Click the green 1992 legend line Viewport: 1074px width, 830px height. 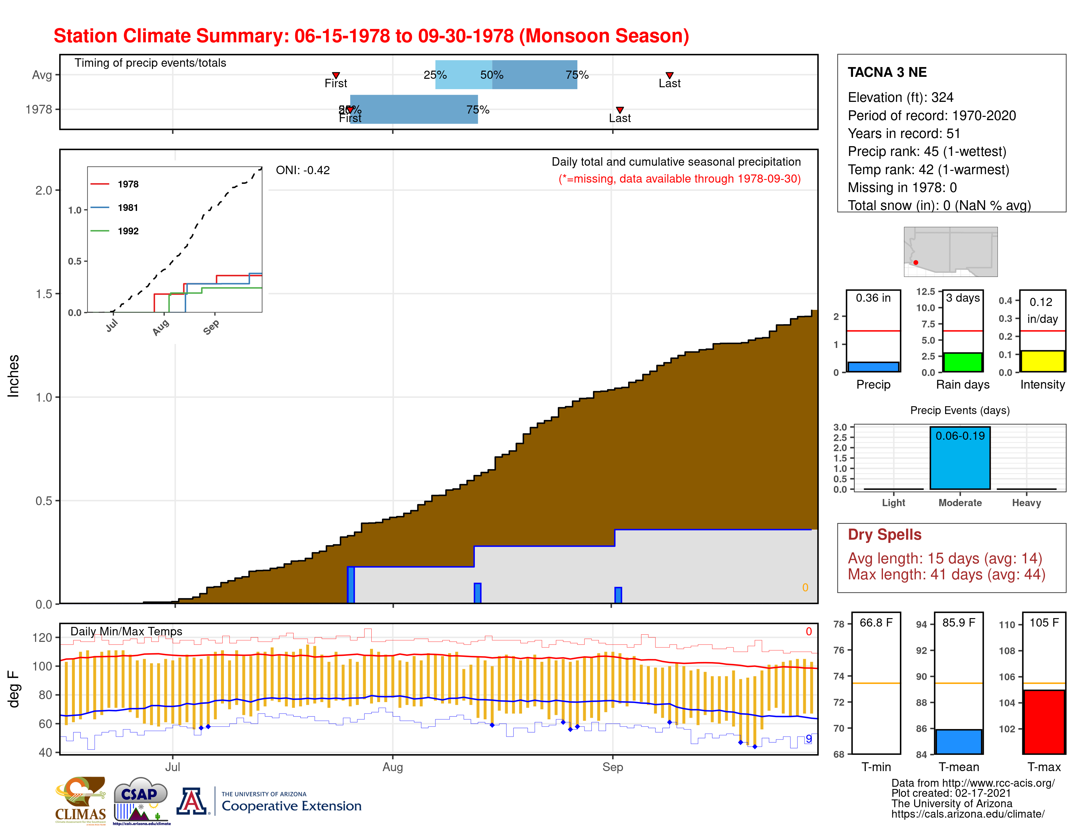100,231
